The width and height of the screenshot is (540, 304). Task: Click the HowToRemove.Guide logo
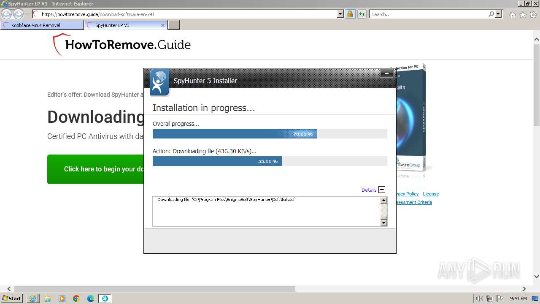(121, 45)
